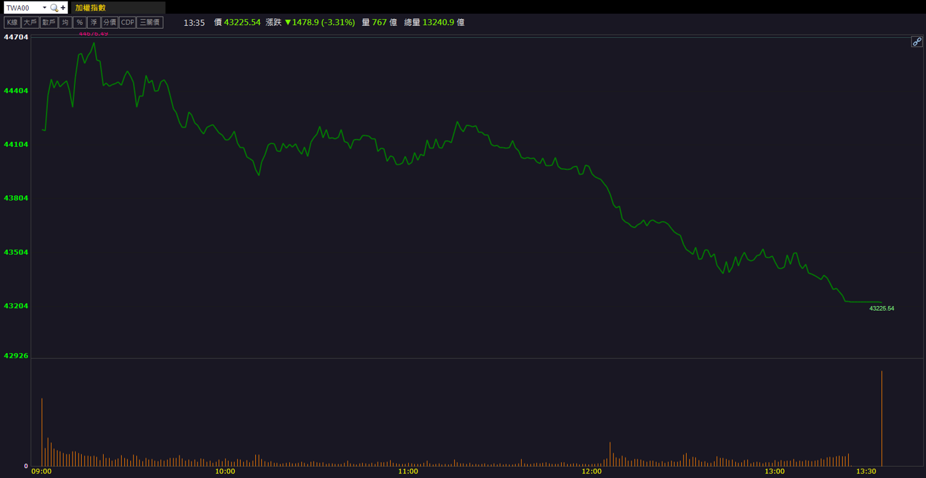Toggle the 浮 button
Image resolution: width=926 pixels, height=478 pixels.
94,23
